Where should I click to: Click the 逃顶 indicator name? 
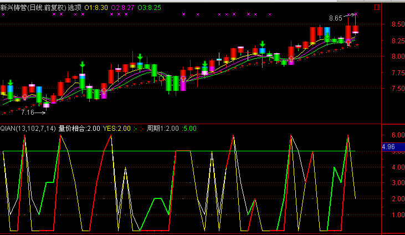(x=74, y=7)
